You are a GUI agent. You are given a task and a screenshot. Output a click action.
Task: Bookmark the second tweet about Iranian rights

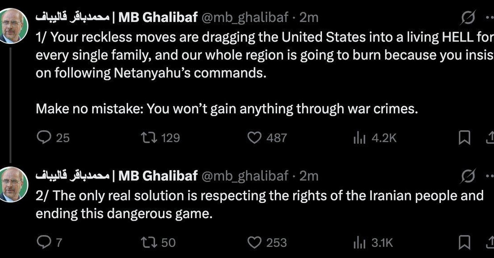tap(464, 243)
